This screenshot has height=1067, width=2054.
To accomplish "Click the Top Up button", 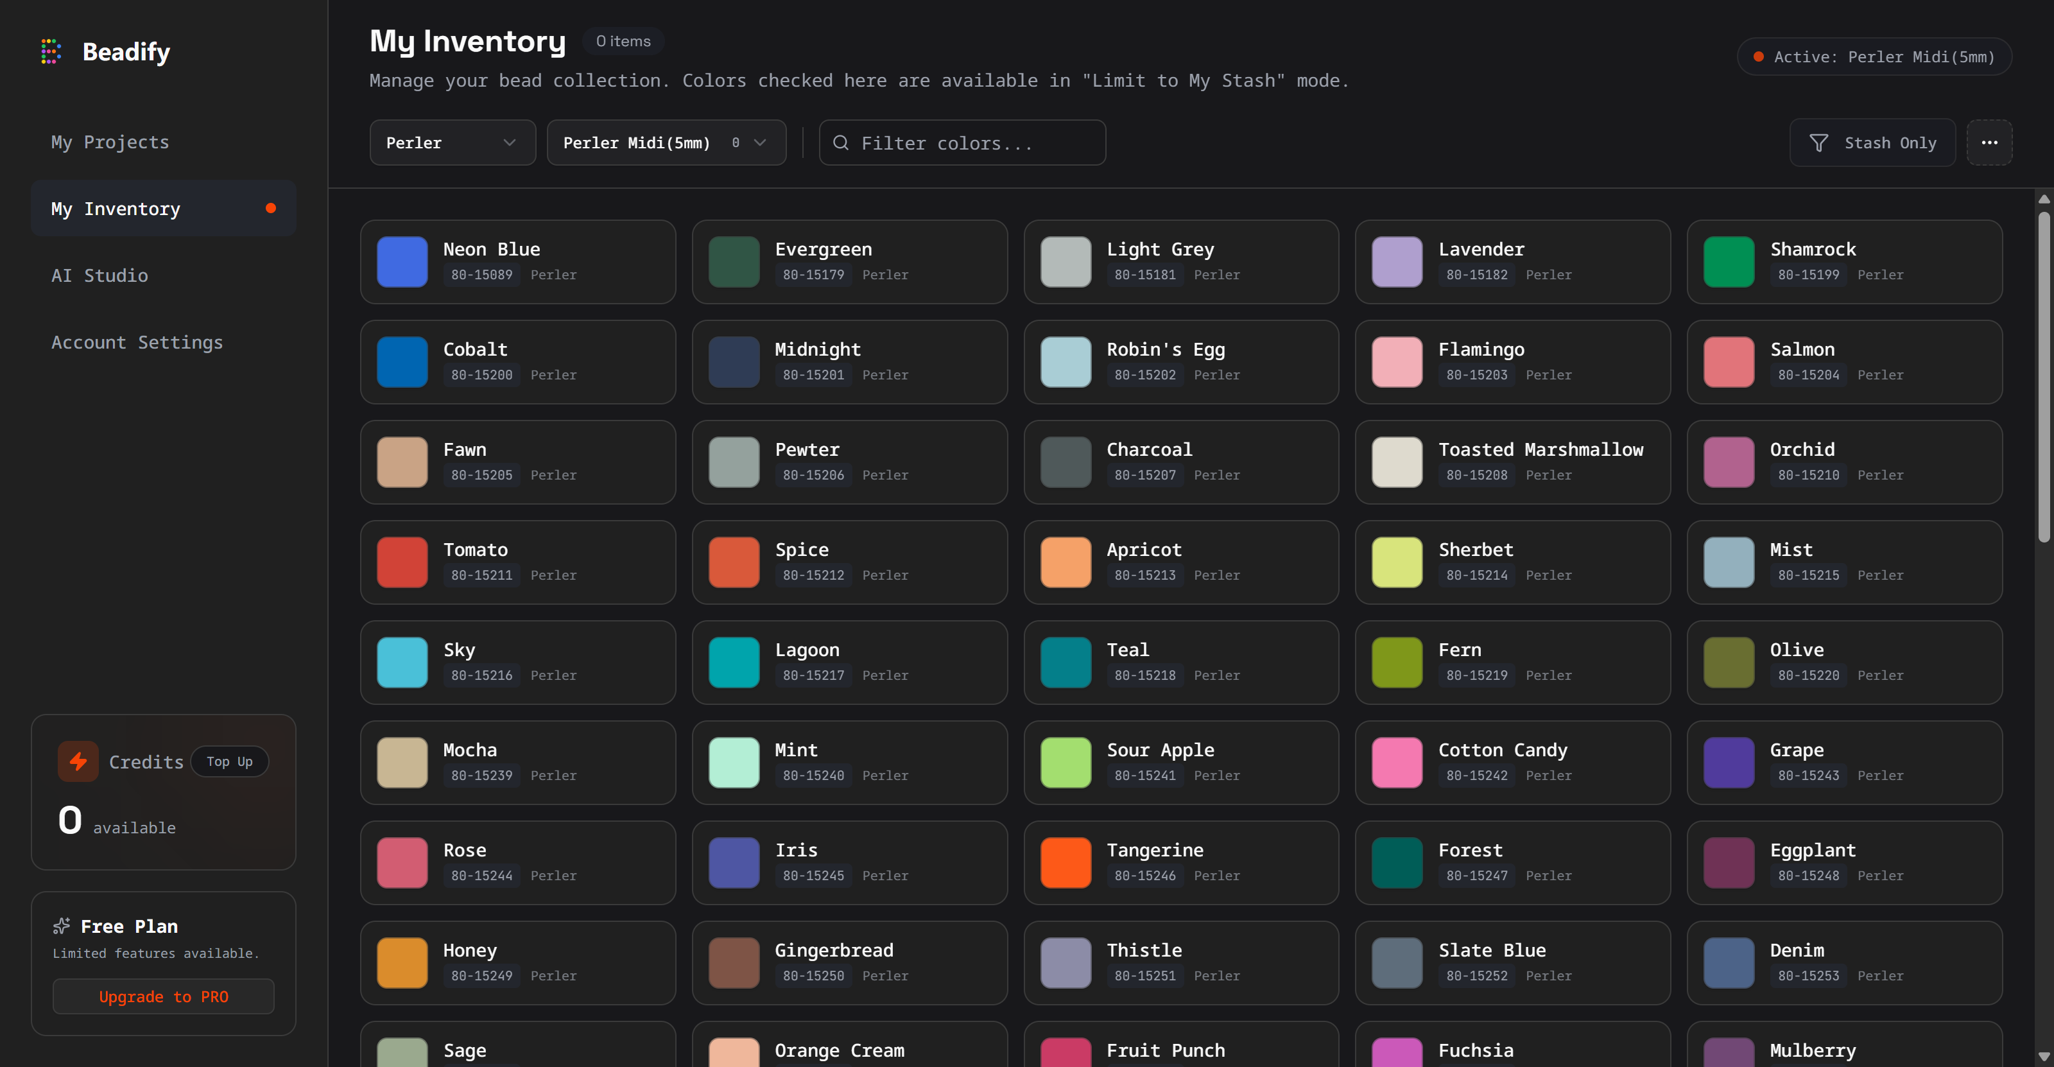I will (x=229, y=761).
